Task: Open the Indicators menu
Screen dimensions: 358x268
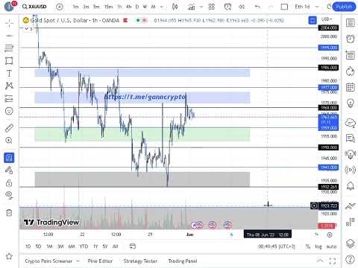Action: (191, 7)
